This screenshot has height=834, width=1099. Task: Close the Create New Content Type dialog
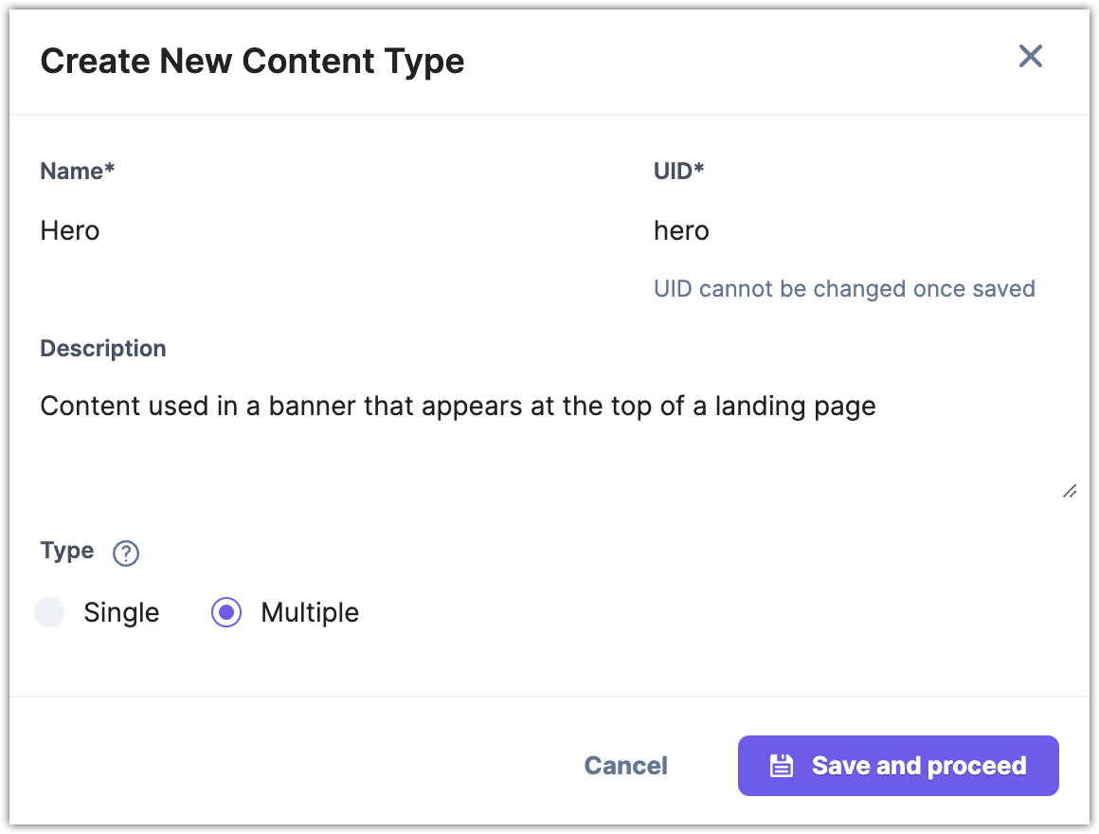click(1030, 57)
